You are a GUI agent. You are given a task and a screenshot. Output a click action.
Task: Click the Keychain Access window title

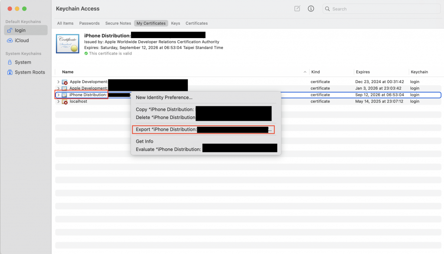pos(78,9)
